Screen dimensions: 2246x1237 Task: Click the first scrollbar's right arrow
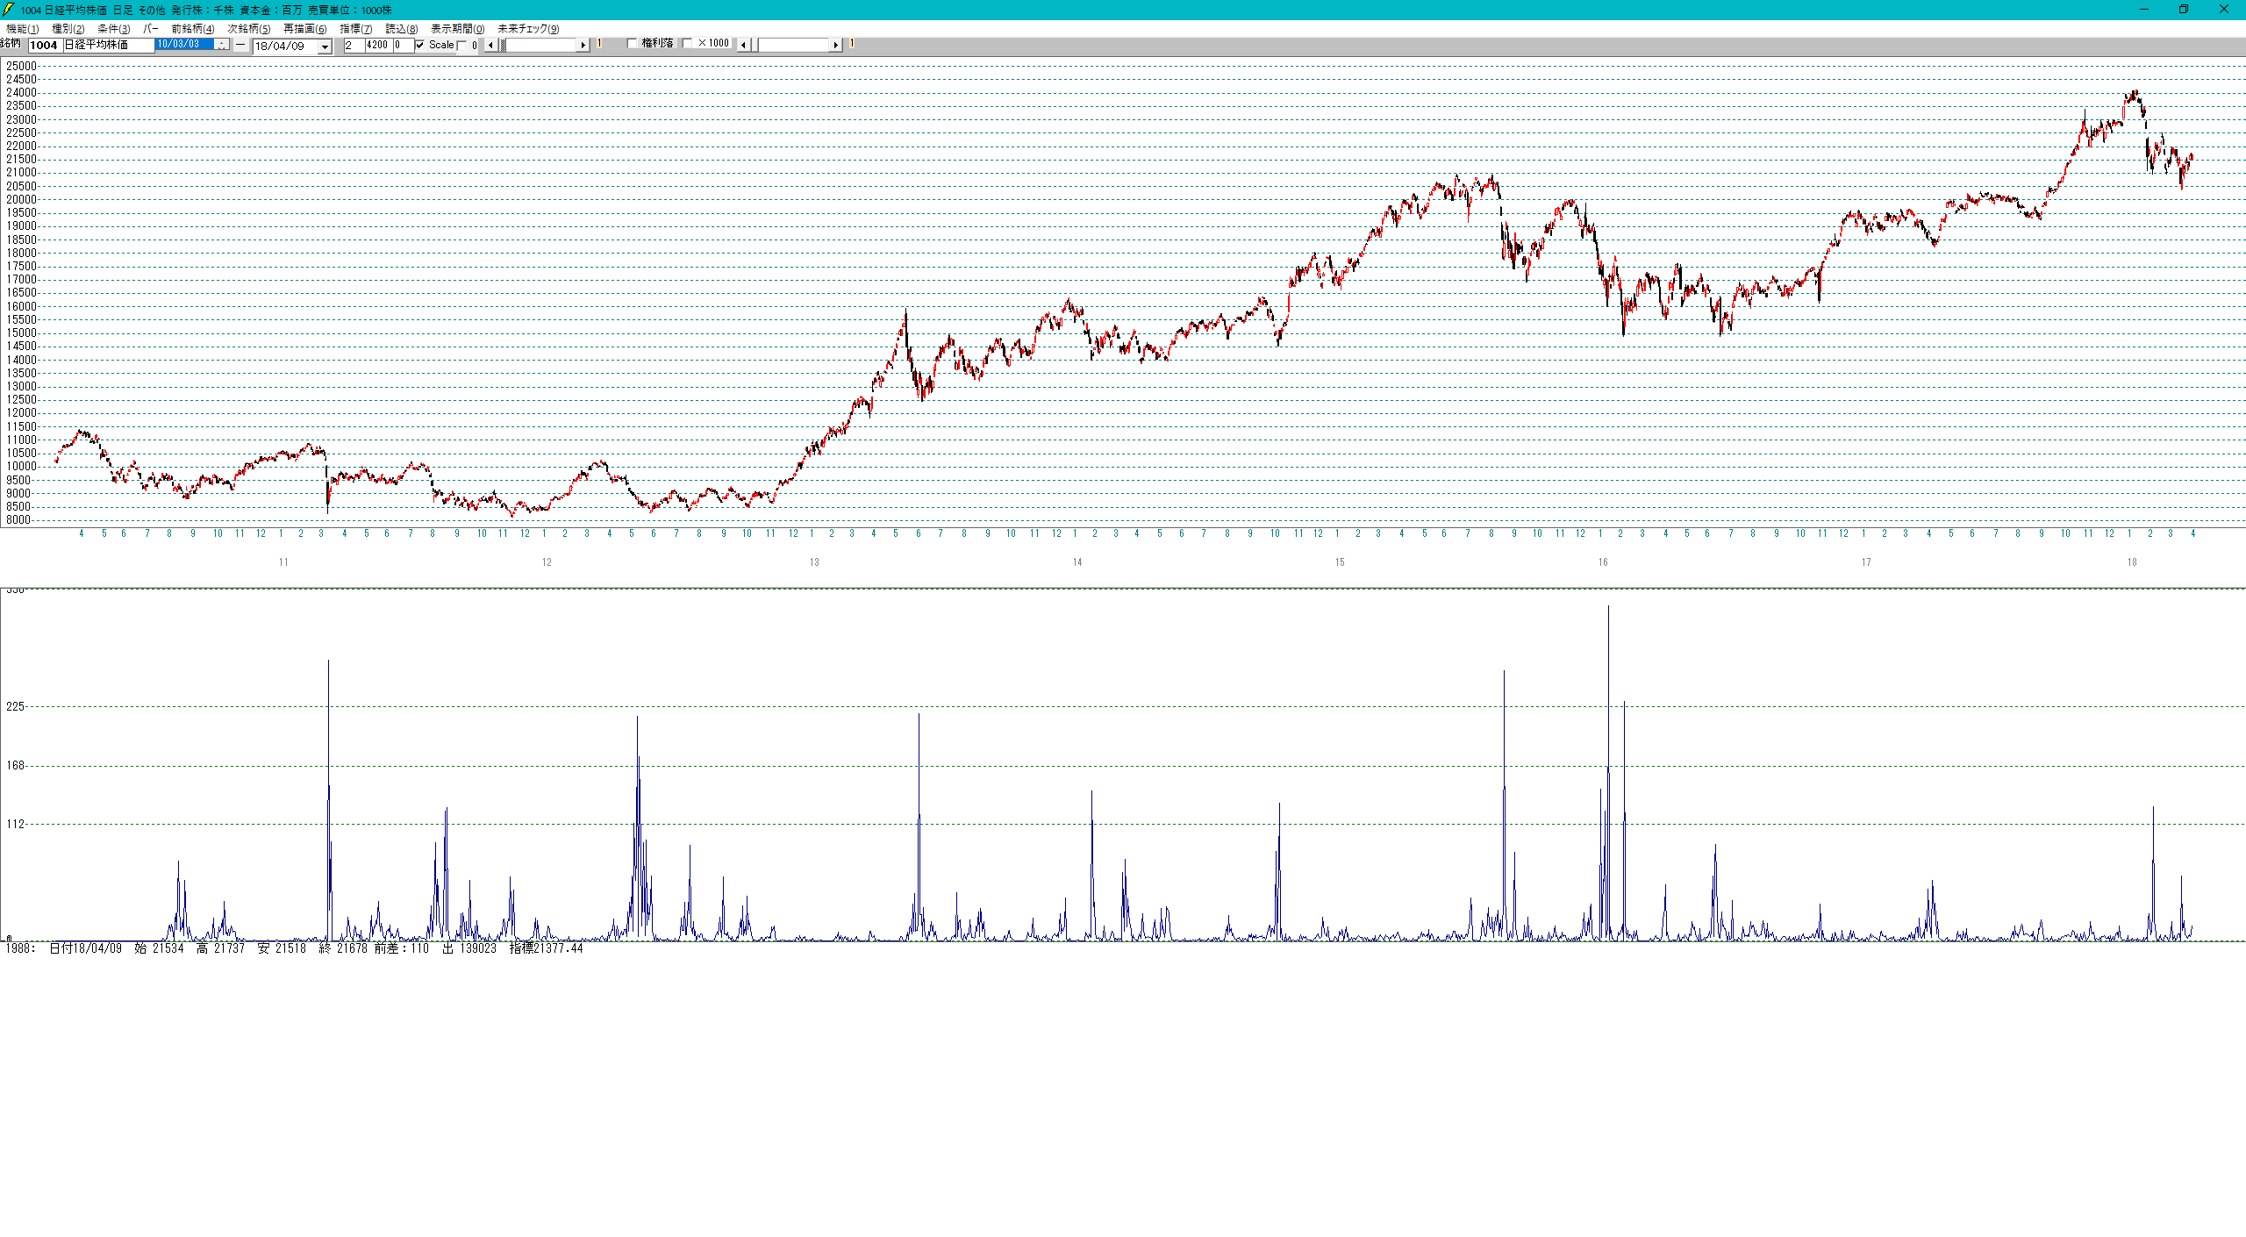pyautogui.click(x=583, y=45)
